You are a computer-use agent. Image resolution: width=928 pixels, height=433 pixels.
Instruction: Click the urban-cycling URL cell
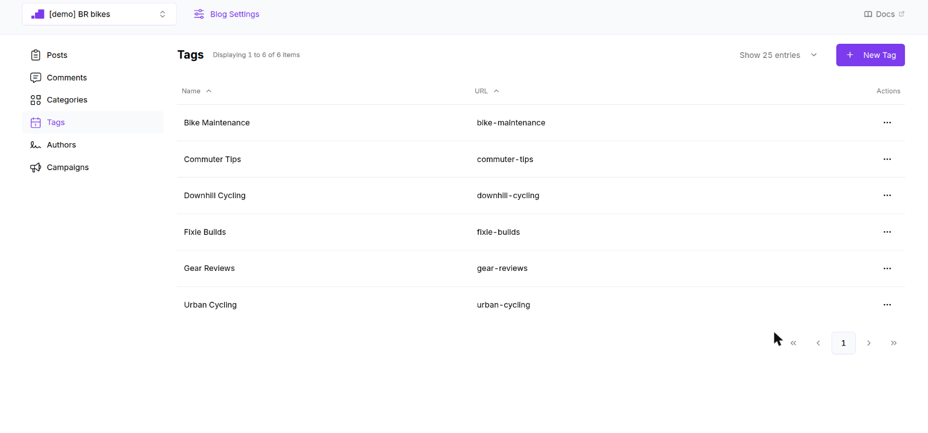[504, 305]
